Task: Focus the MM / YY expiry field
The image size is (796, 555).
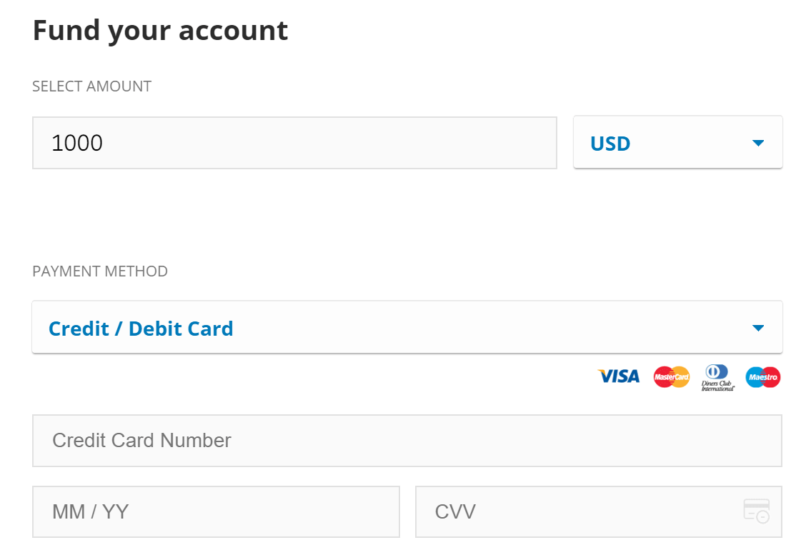Action: tap(217, 511)
